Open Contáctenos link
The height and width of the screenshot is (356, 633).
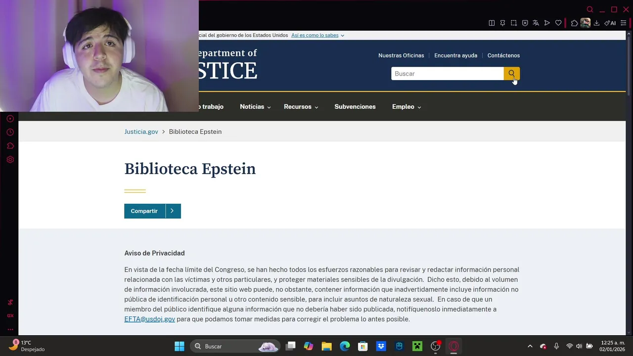[x=503, y=55]
